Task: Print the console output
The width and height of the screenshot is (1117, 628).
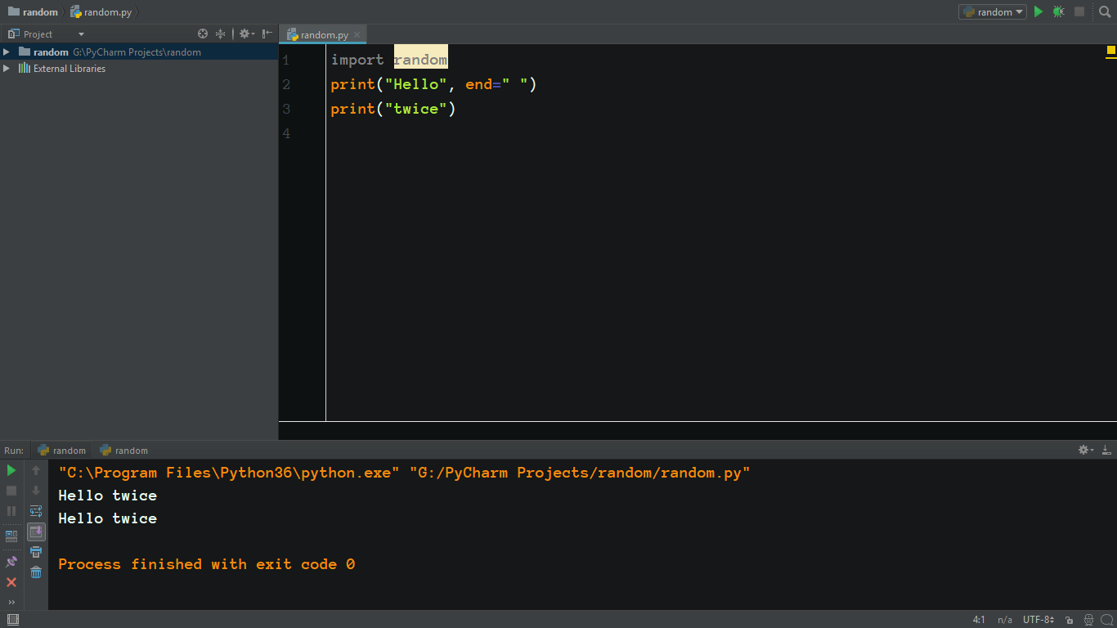Action: [x=36, y=553]
